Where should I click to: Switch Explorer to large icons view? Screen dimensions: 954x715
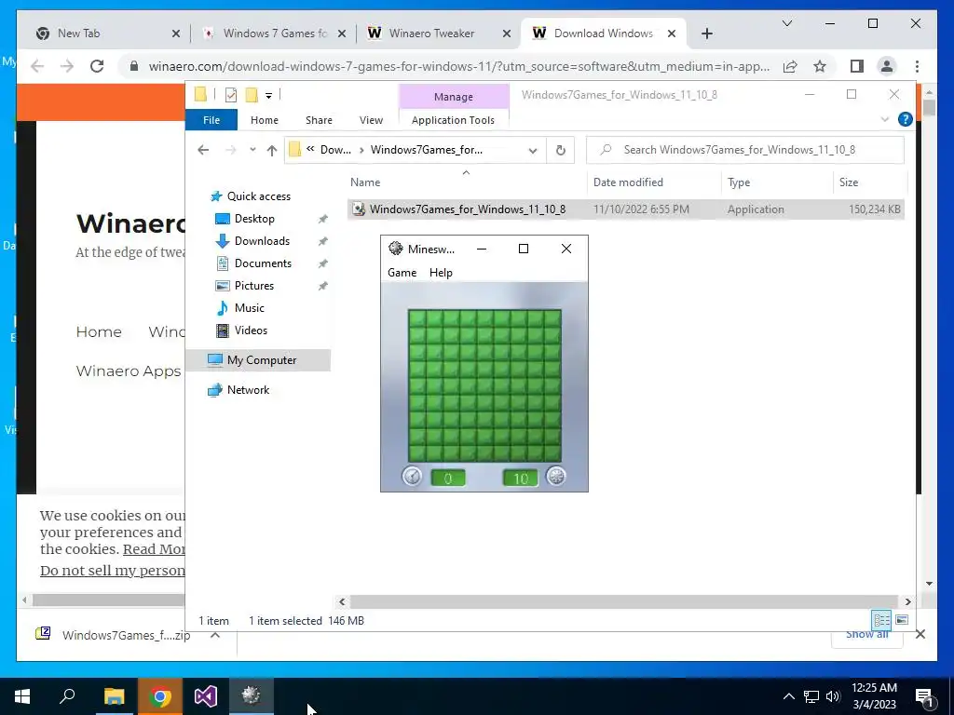(902, 620)
